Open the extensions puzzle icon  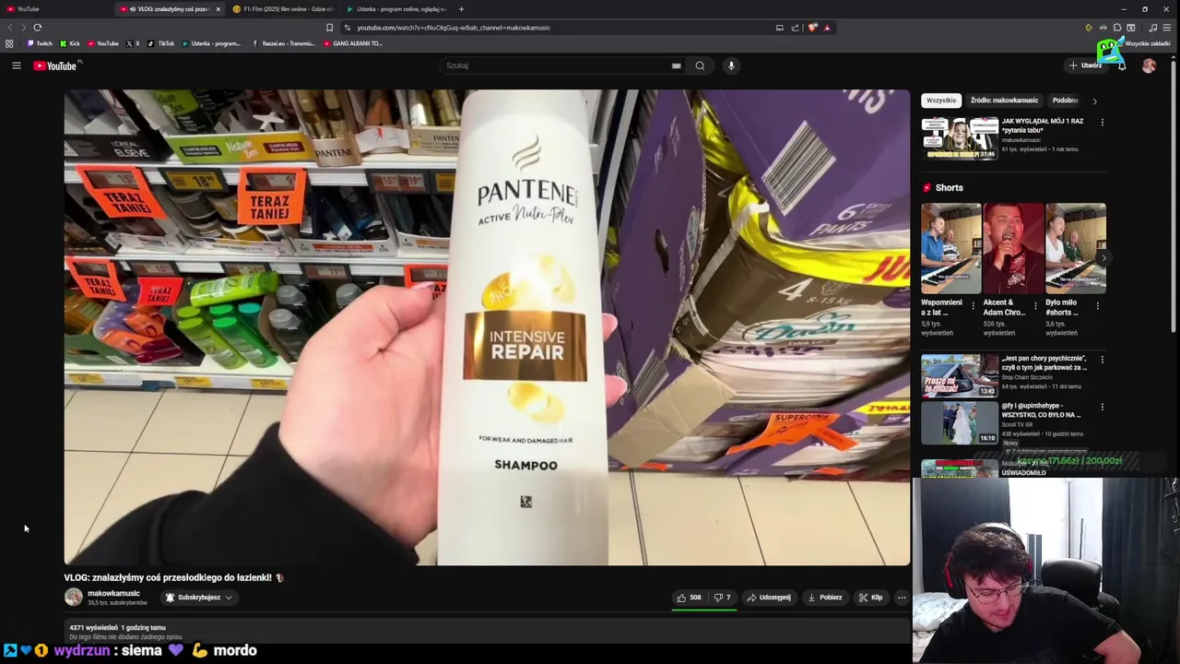pyautogui.click(x=1117, y=28)
